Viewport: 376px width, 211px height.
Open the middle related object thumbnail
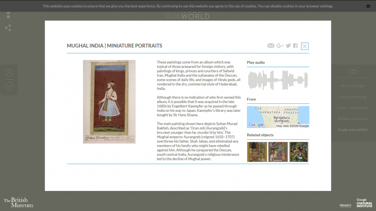point(278,152)
